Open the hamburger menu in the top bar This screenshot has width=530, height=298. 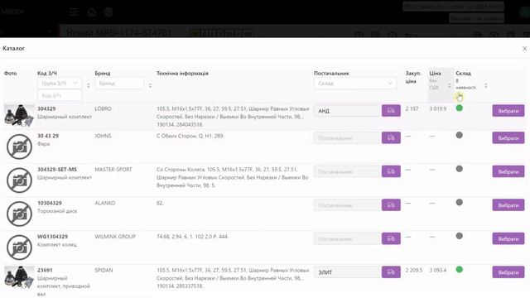(x=74, y=12)
